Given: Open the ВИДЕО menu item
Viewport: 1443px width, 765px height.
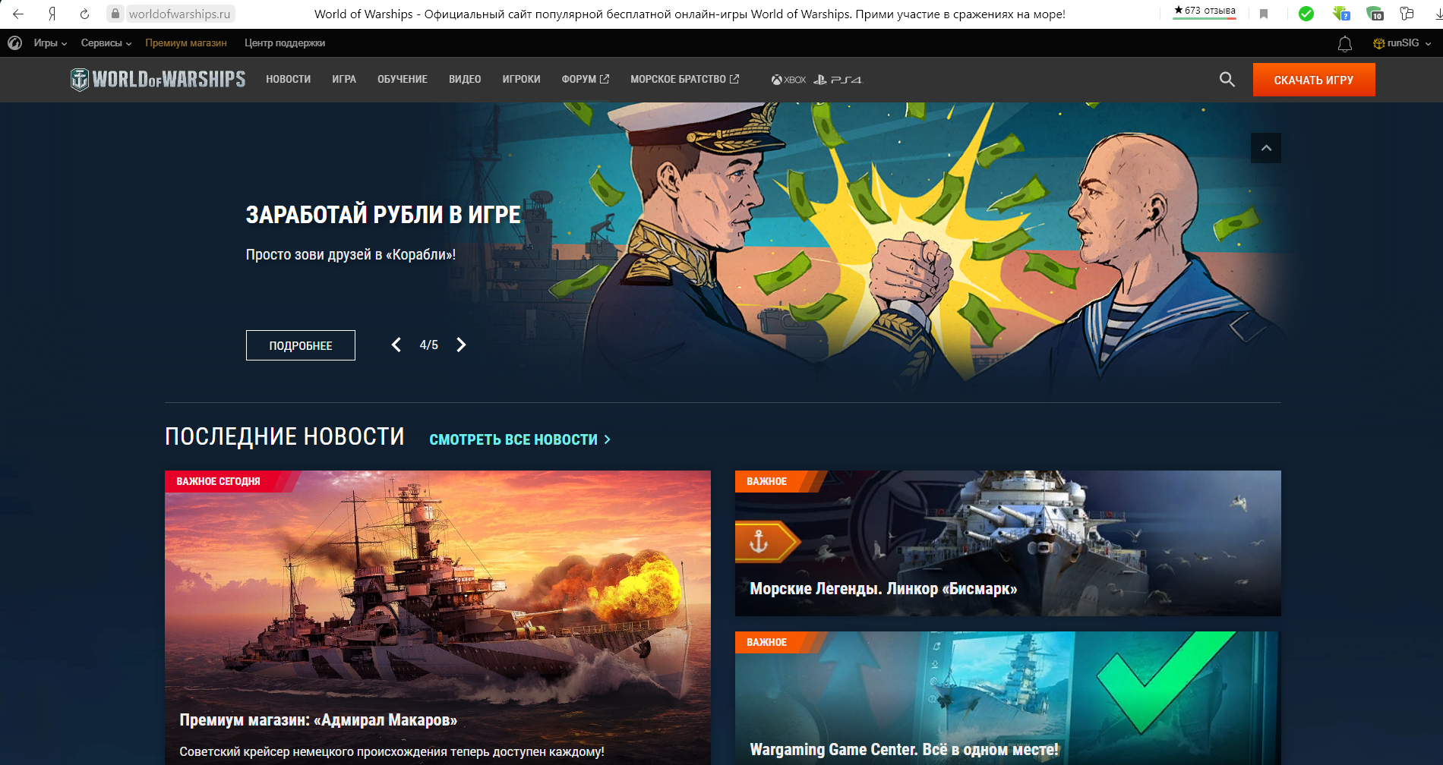Looking at the screenshot, I should click(x=465, y=79).
